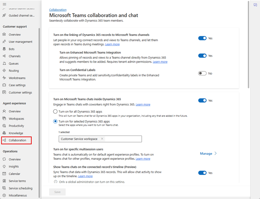This screenshot has width=260, height=199.
Task: Click the 'Operations' section heading
Action: 10,151
